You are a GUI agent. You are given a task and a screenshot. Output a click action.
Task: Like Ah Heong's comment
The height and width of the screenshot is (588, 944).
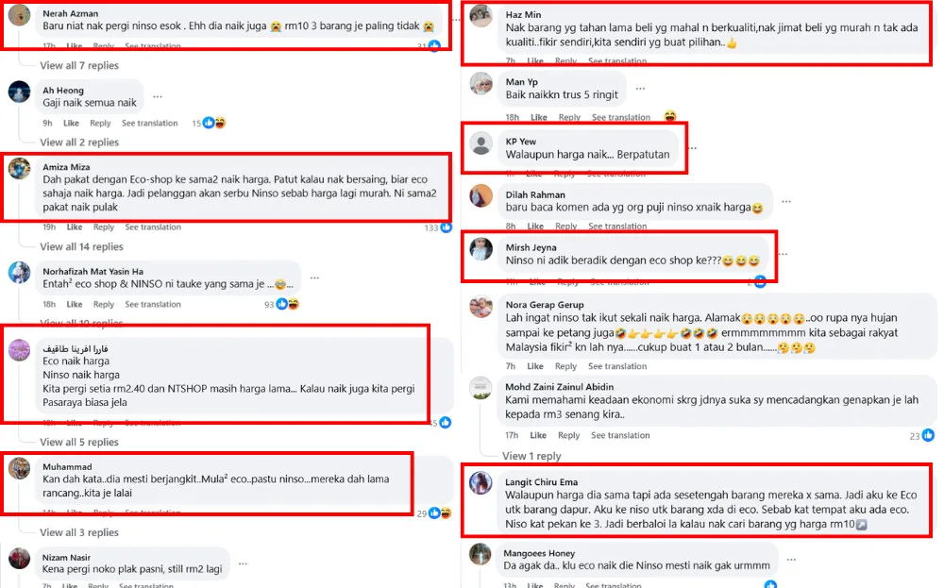pos(72,124)
